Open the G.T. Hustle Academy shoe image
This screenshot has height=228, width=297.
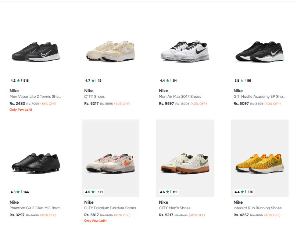click(260, 51)
